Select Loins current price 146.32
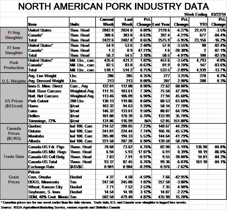 click(108, 111)
